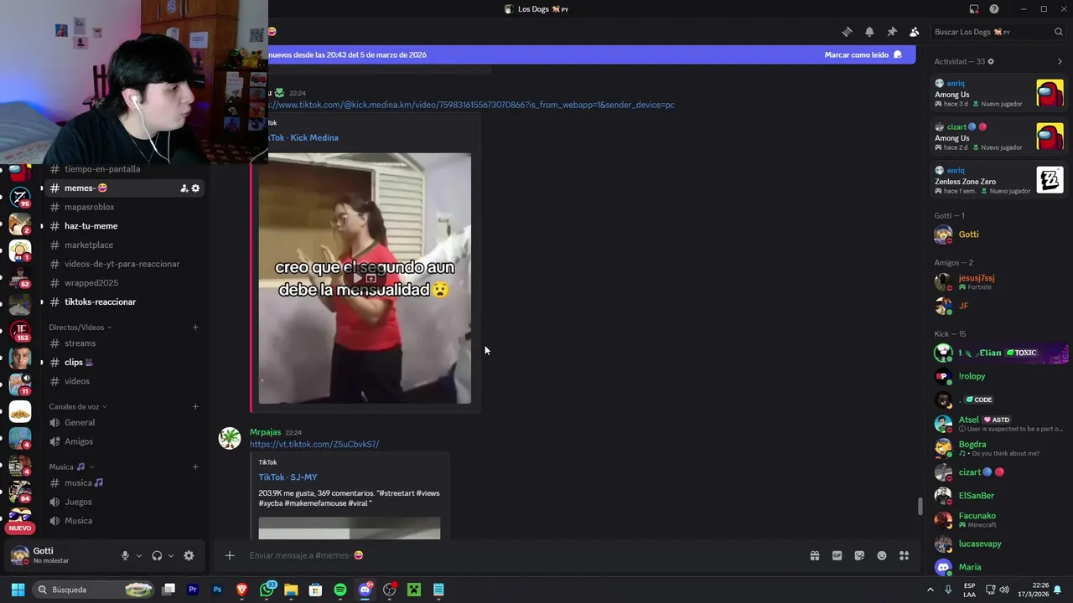Open the kick.medina TikTok URL link
This screenshot has width=1073, height=603.
click(x=471, y=105)
